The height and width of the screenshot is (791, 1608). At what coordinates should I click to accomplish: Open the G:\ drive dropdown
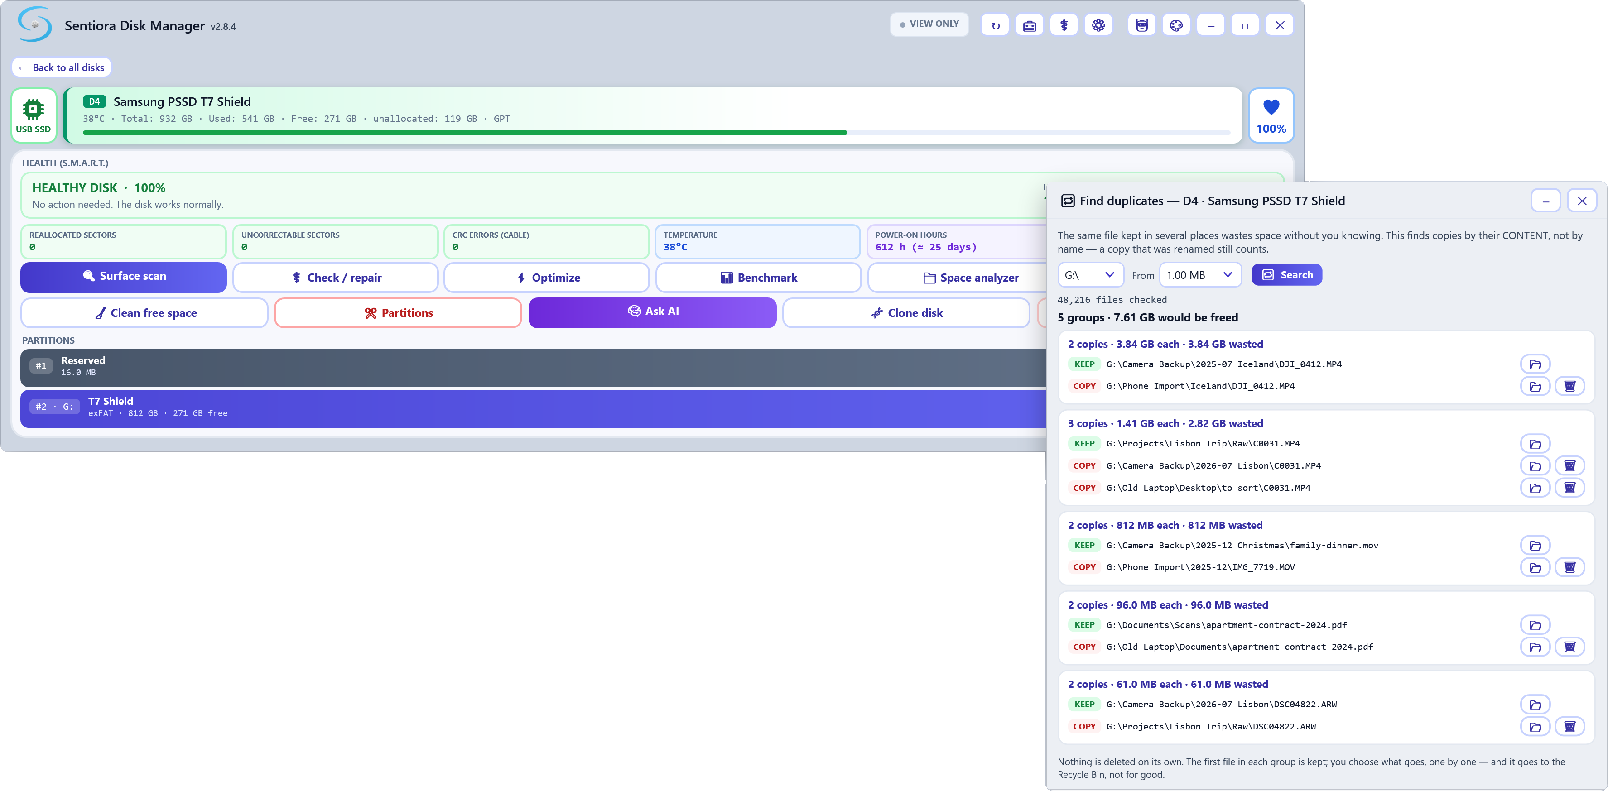tap(1090, 275)
